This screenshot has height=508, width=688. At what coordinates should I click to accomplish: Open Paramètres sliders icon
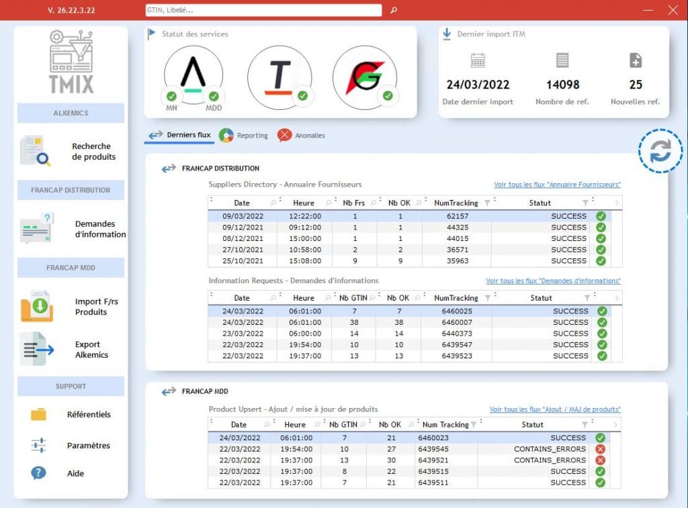point(38,445)
